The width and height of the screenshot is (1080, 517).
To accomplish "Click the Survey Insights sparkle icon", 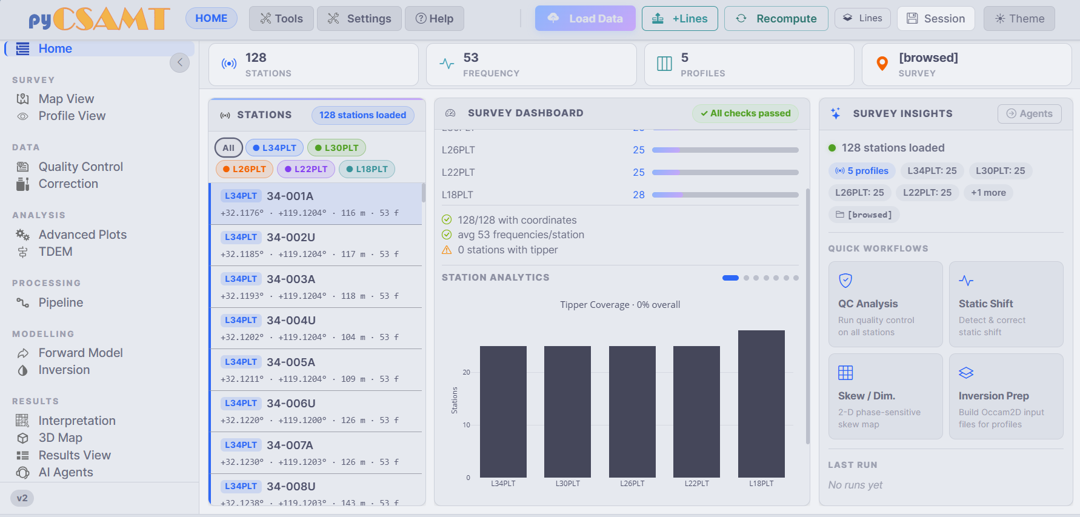I will 836,113.
